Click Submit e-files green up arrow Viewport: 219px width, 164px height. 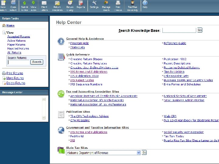tap(24, 3)
